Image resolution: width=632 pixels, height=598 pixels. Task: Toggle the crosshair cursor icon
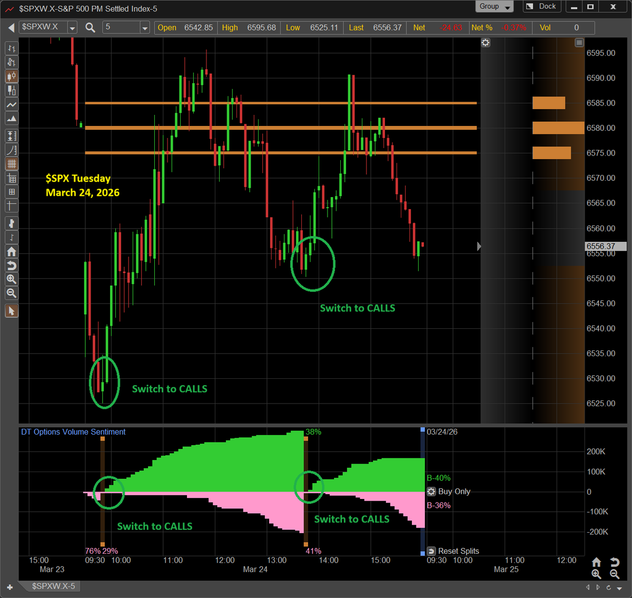(12, 206)
